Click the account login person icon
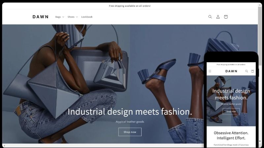Viewport: 264px width, 148px height. pos(218,17)
